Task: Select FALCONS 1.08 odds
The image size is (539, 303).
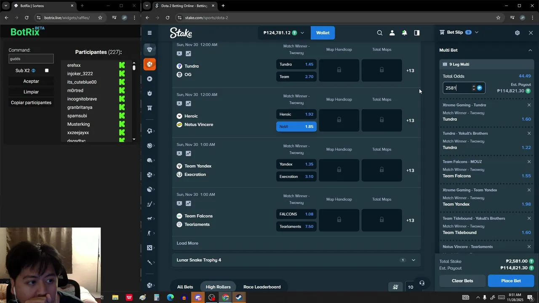Action: point(296,214)
